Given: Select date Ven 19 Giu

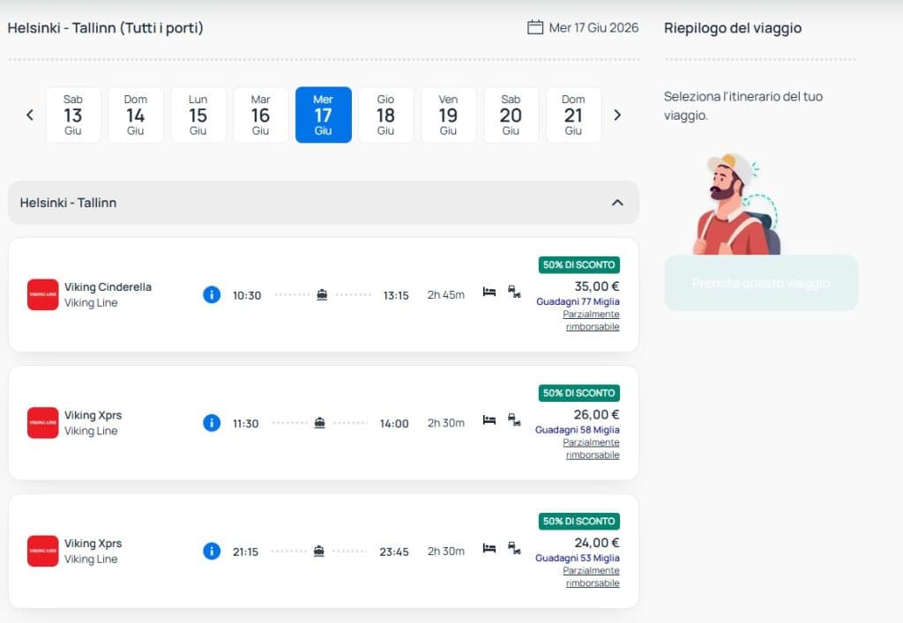Looking at the screenshot, I should click(x=448, y=115).
